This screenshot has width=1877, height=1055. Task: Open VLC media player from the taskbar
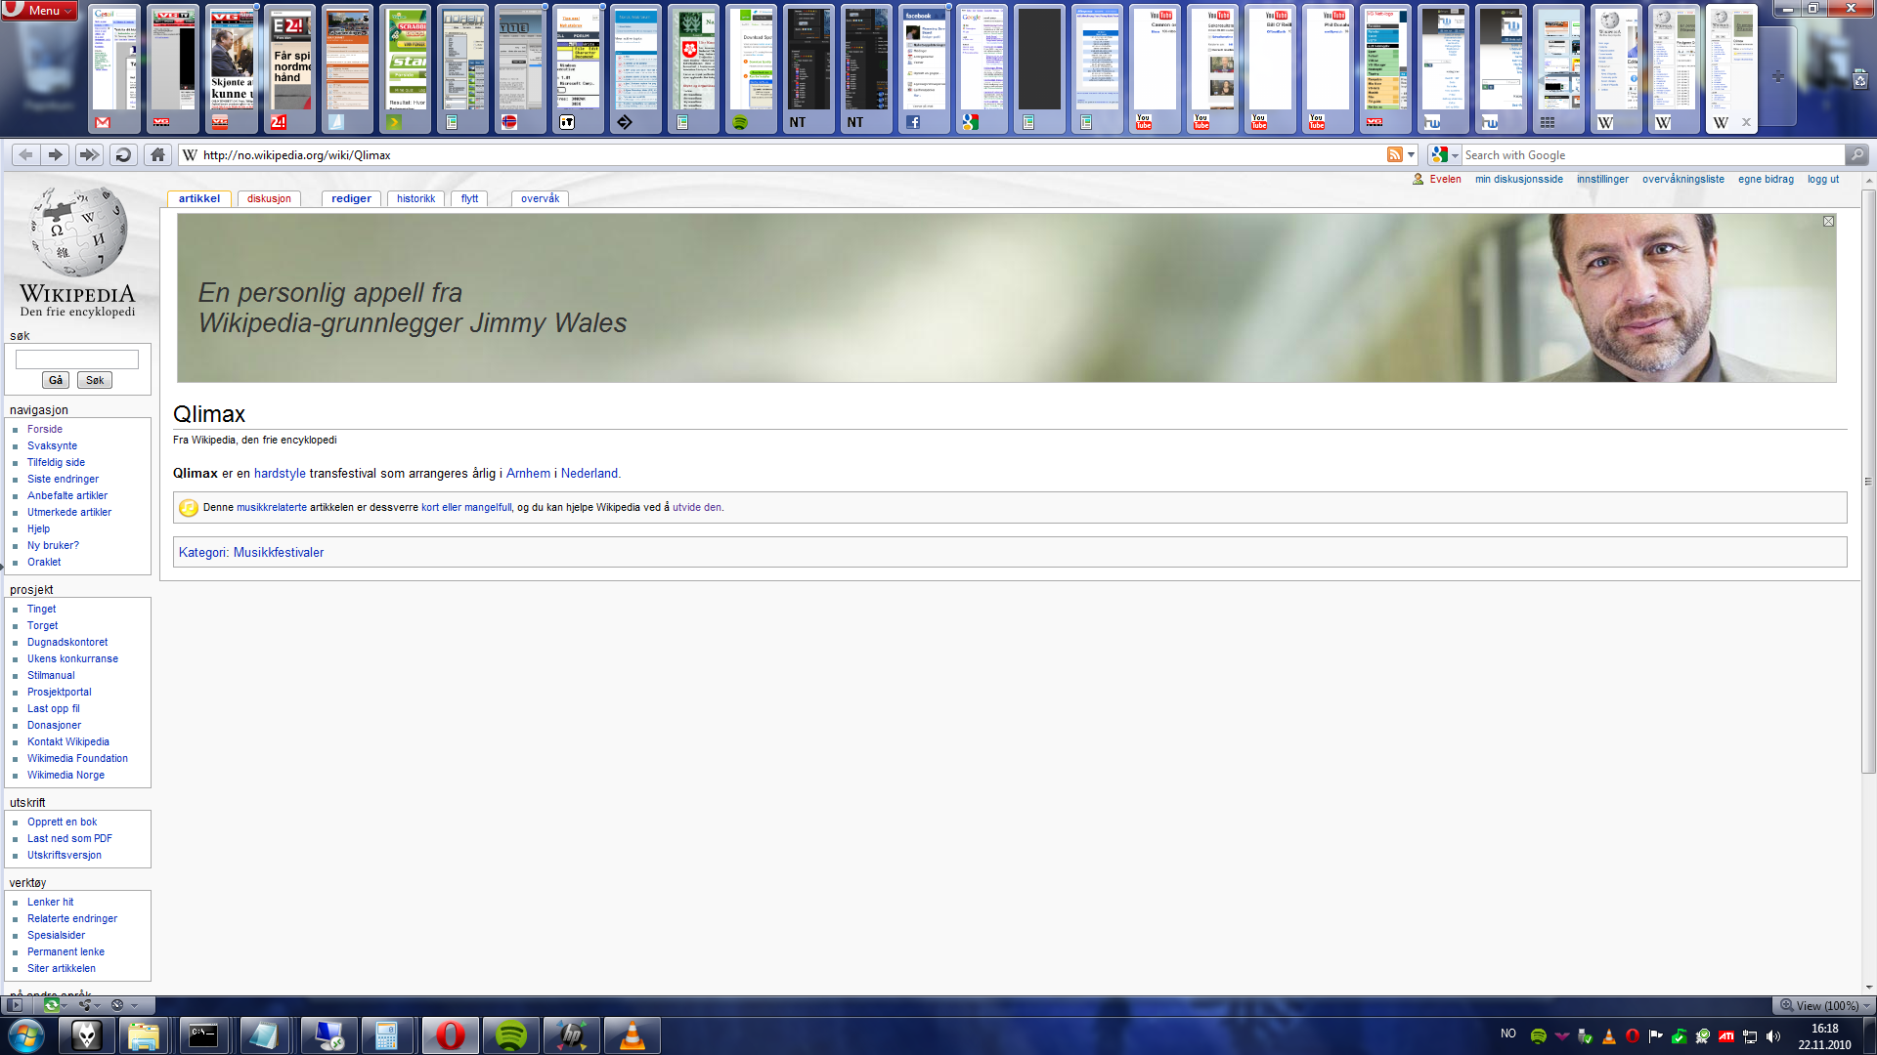click(x=633, y=1035)
